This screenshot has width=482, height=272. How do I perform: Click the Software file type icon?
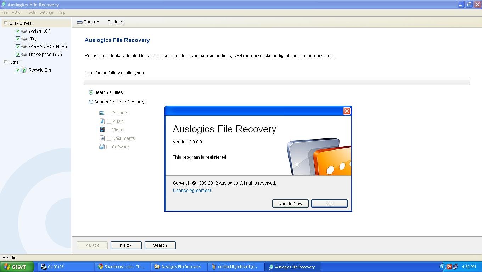pyautogui.click(x=102, y=147)
